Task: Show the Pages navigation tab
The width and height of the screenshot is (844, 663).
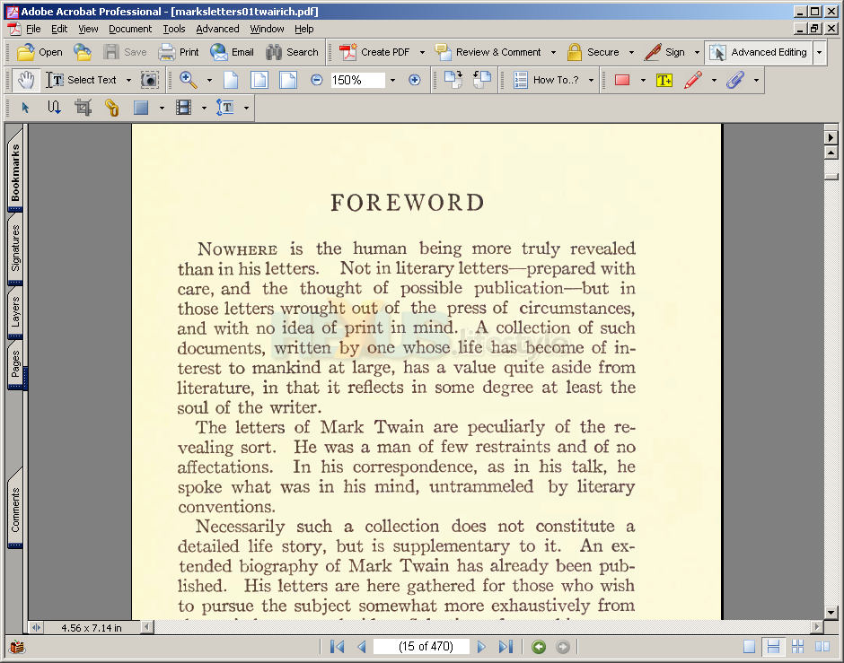Action: click(15, 363)
